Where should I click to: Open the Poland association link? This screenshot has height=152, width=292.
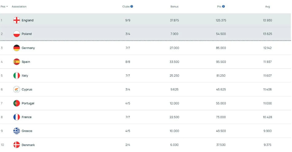27,34
